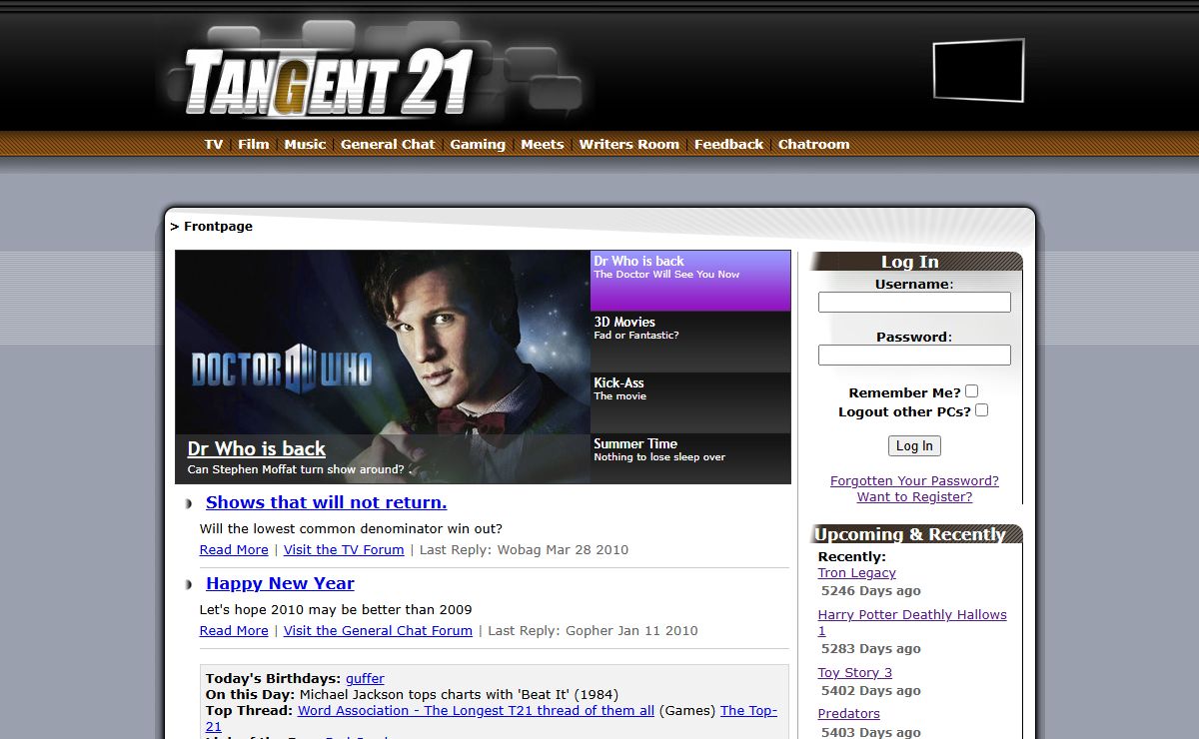Viewport: 1199px width, 739px height.
Task: Click the Frontpage breadcrumb text
Action: click(218, 227)
